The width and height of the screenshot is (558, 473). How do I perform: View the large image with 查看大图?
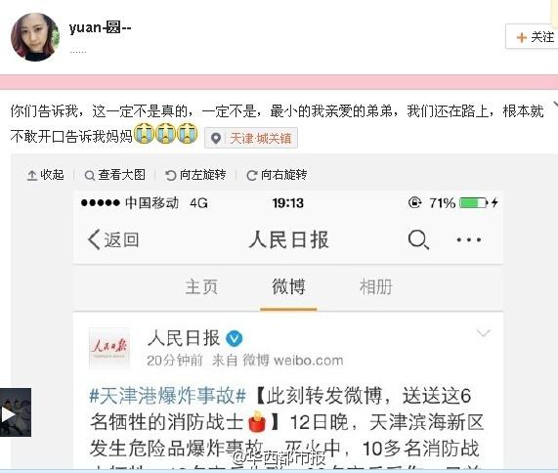114,175
